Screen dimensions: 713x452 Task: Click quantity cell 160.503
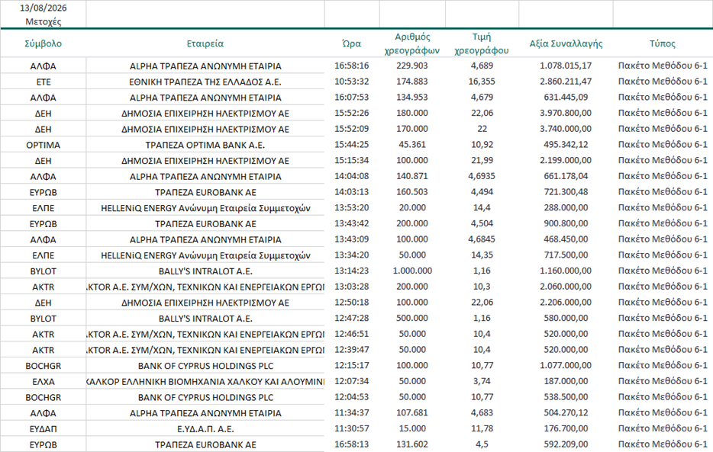pyautogui.click(x=412, y=192)
